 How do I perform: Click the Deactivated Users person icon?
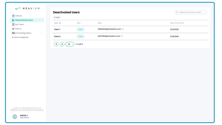[x=13, y=20]
